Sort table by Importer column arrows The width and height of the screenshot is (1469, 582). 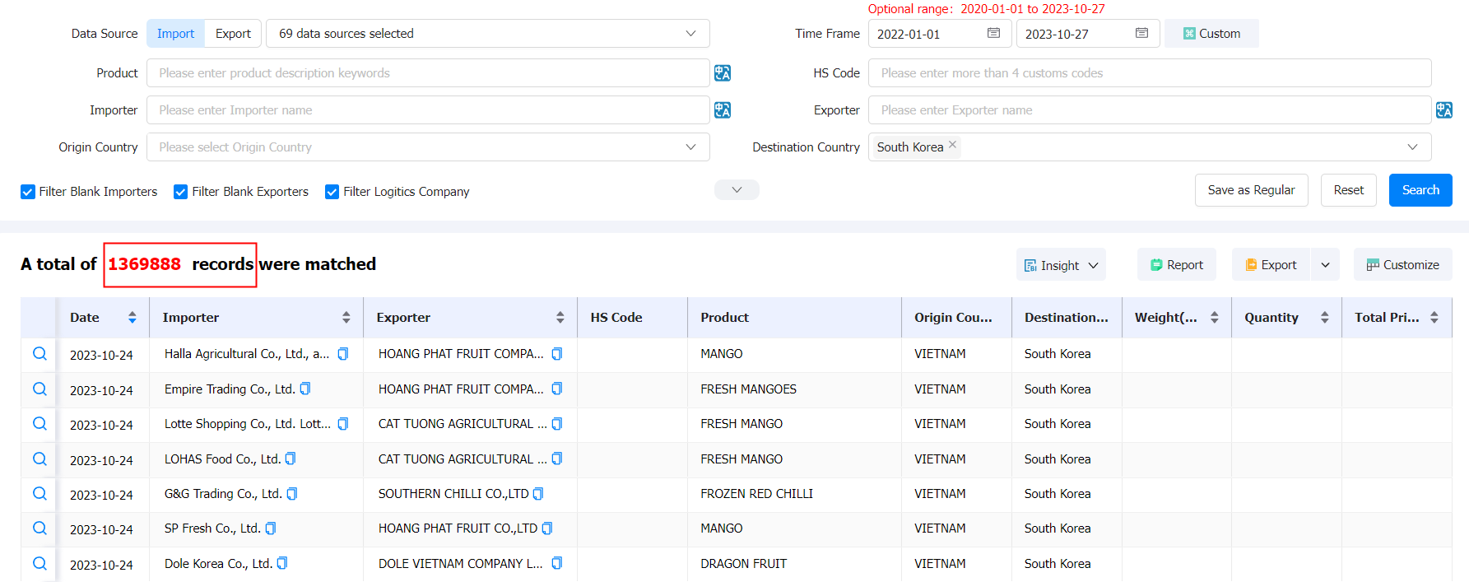(x=346, y=318)
